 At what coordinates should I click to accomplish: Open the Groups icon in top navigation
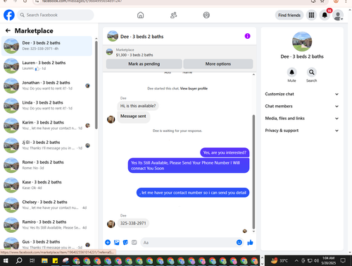(206, 16)
